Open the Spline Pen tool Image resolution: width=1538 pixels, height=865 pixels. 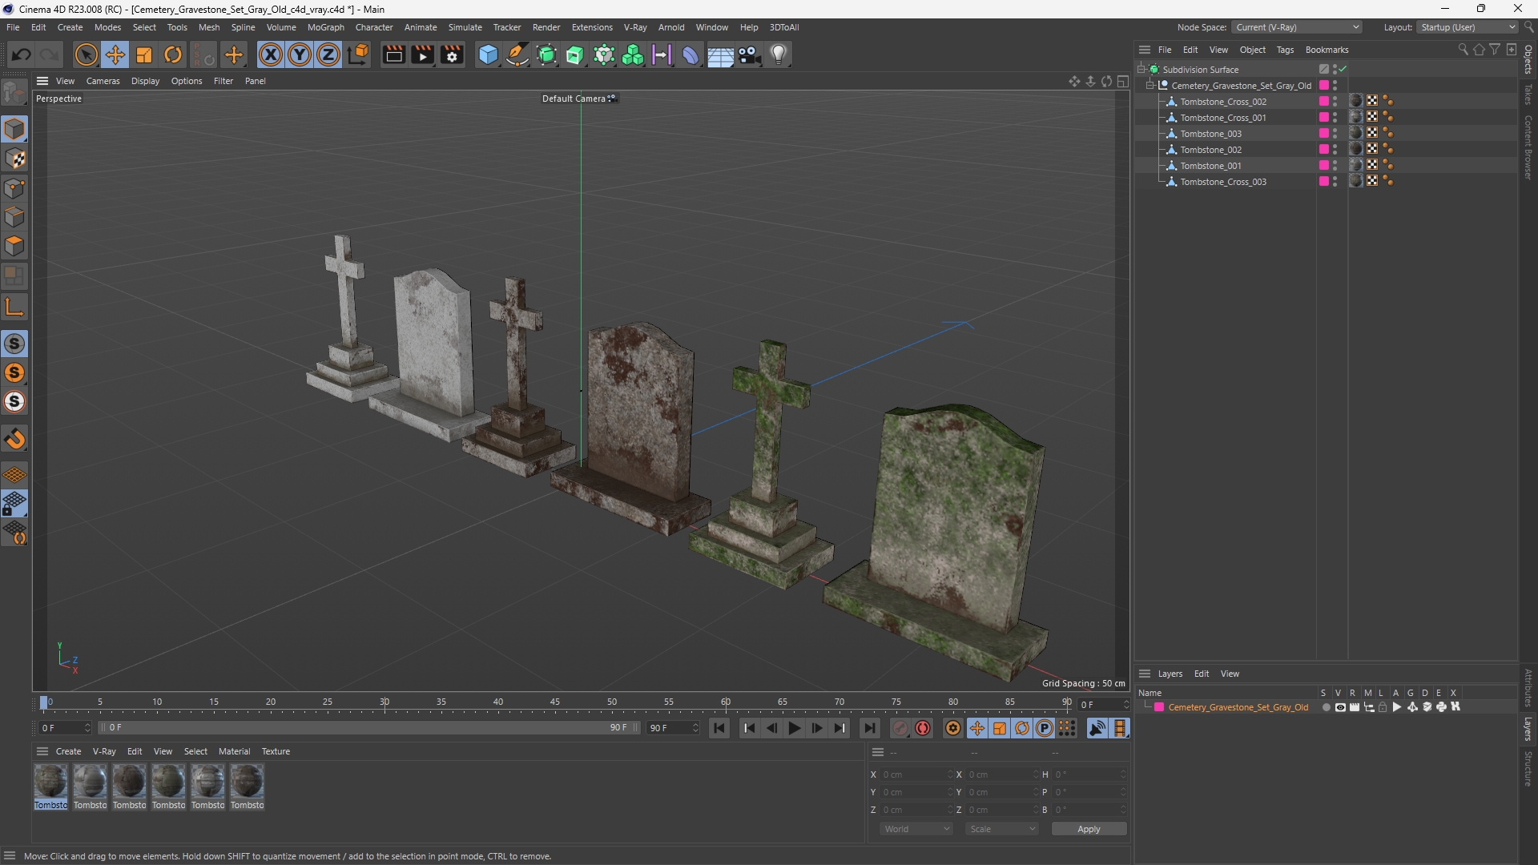517,54
